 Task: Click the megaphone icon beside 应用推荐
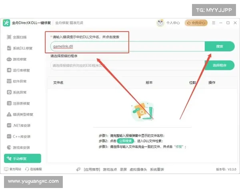[x=78, y=169]
